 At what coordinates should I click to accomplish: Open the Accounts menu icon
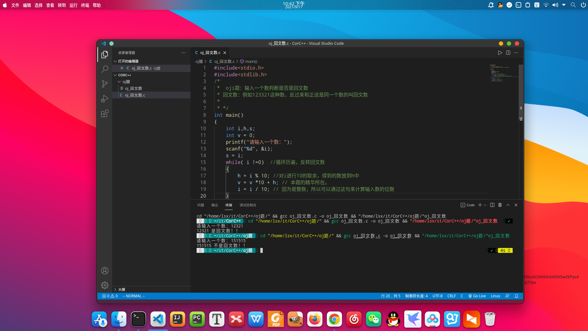point(105,271)
